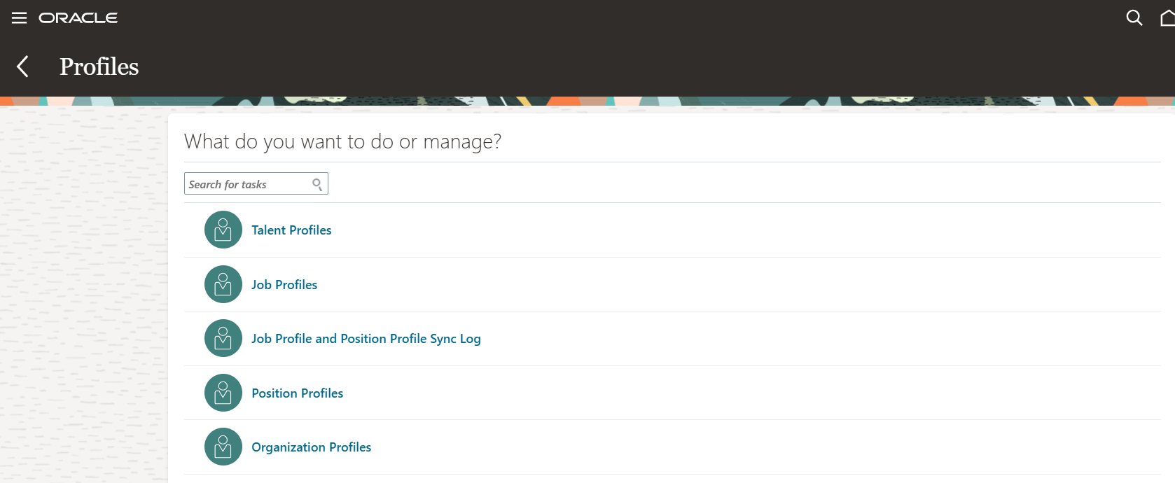Viewport: 1175px width, 483px height.
Task: Click inside the Search for tasks field
Action: pos(245,183)
